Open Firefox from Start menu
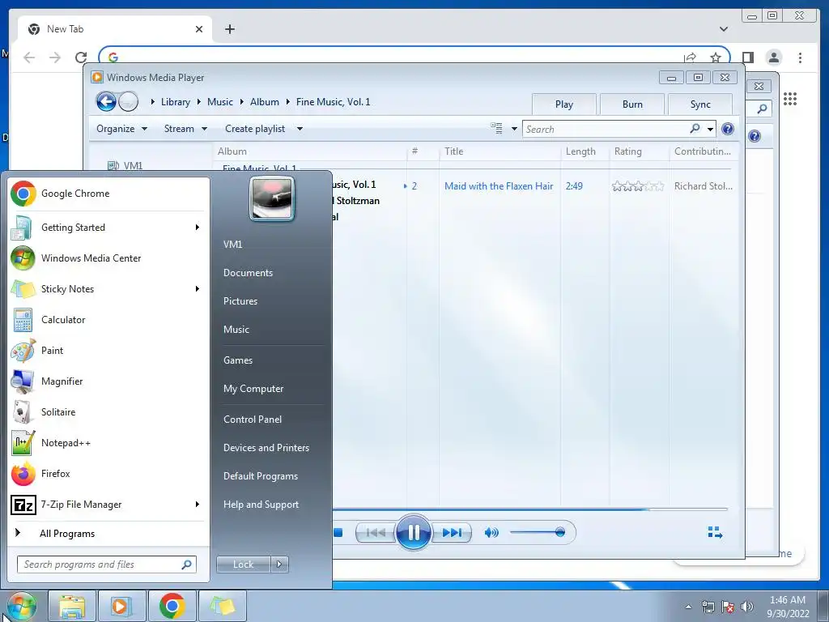Image resolution: width=829 pixels, height=622 pixels. 108,473
